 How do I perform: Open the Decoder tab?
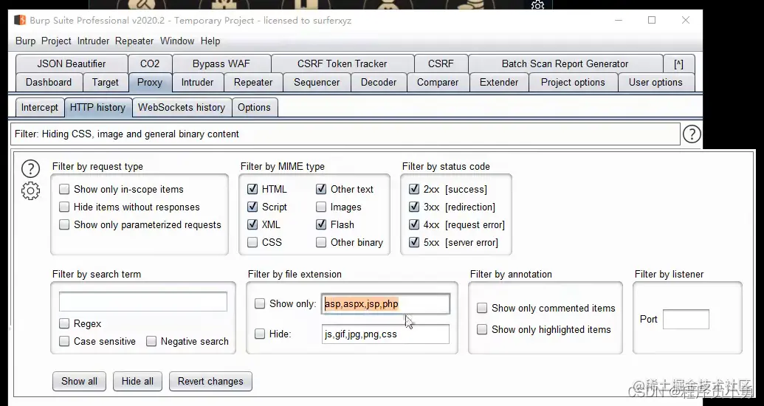click(x=379, y=83)
